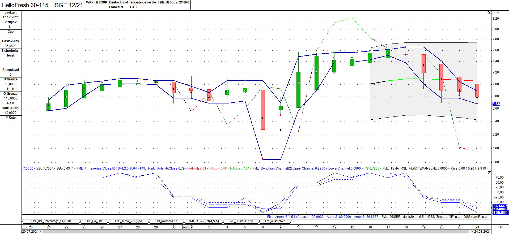This screenshot has height=234, width=509.
Task: Click the Deutschland Frankfurt header cell
Action: 118,5
